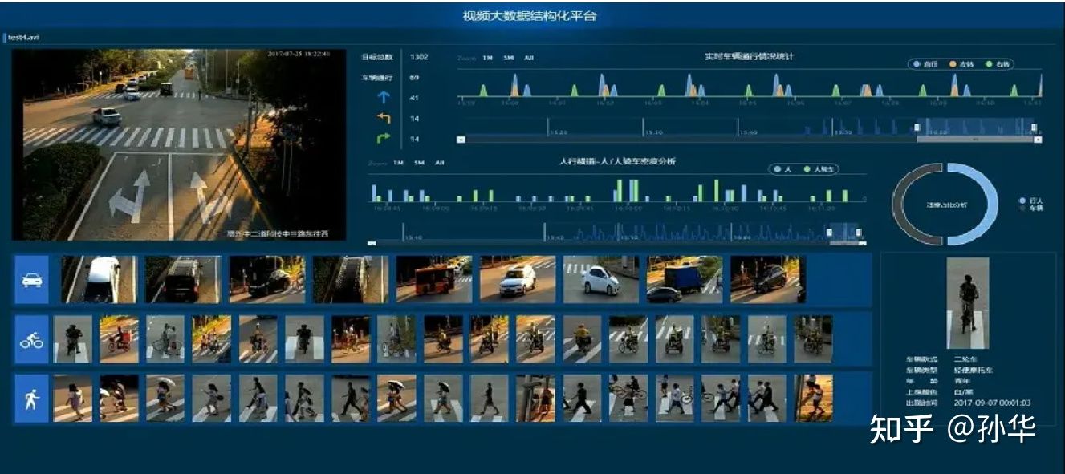The width and height of the screenshot is (1065, 474).
Task: Click the timestamp 2017-09-07 00:01:03
Action: click(992, 403)
